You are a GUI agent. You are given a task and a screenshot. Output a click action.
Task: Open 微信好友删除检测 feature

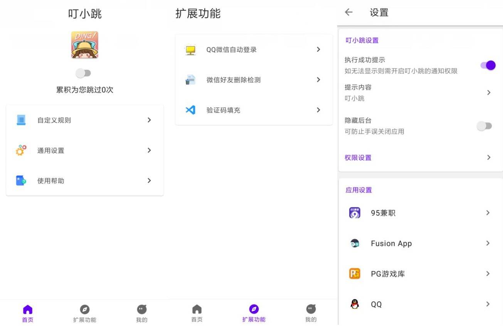tap(253, 80)
